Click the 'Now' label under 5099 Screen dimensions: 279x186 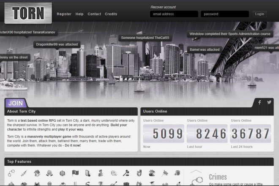click(147, 147)
